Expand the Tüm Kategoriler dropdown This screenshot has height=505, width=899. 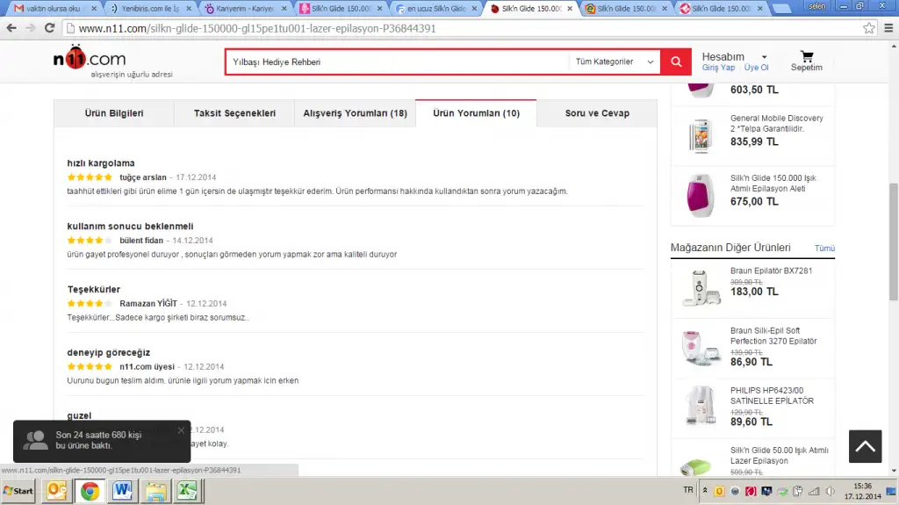click(x=615, y=62)
